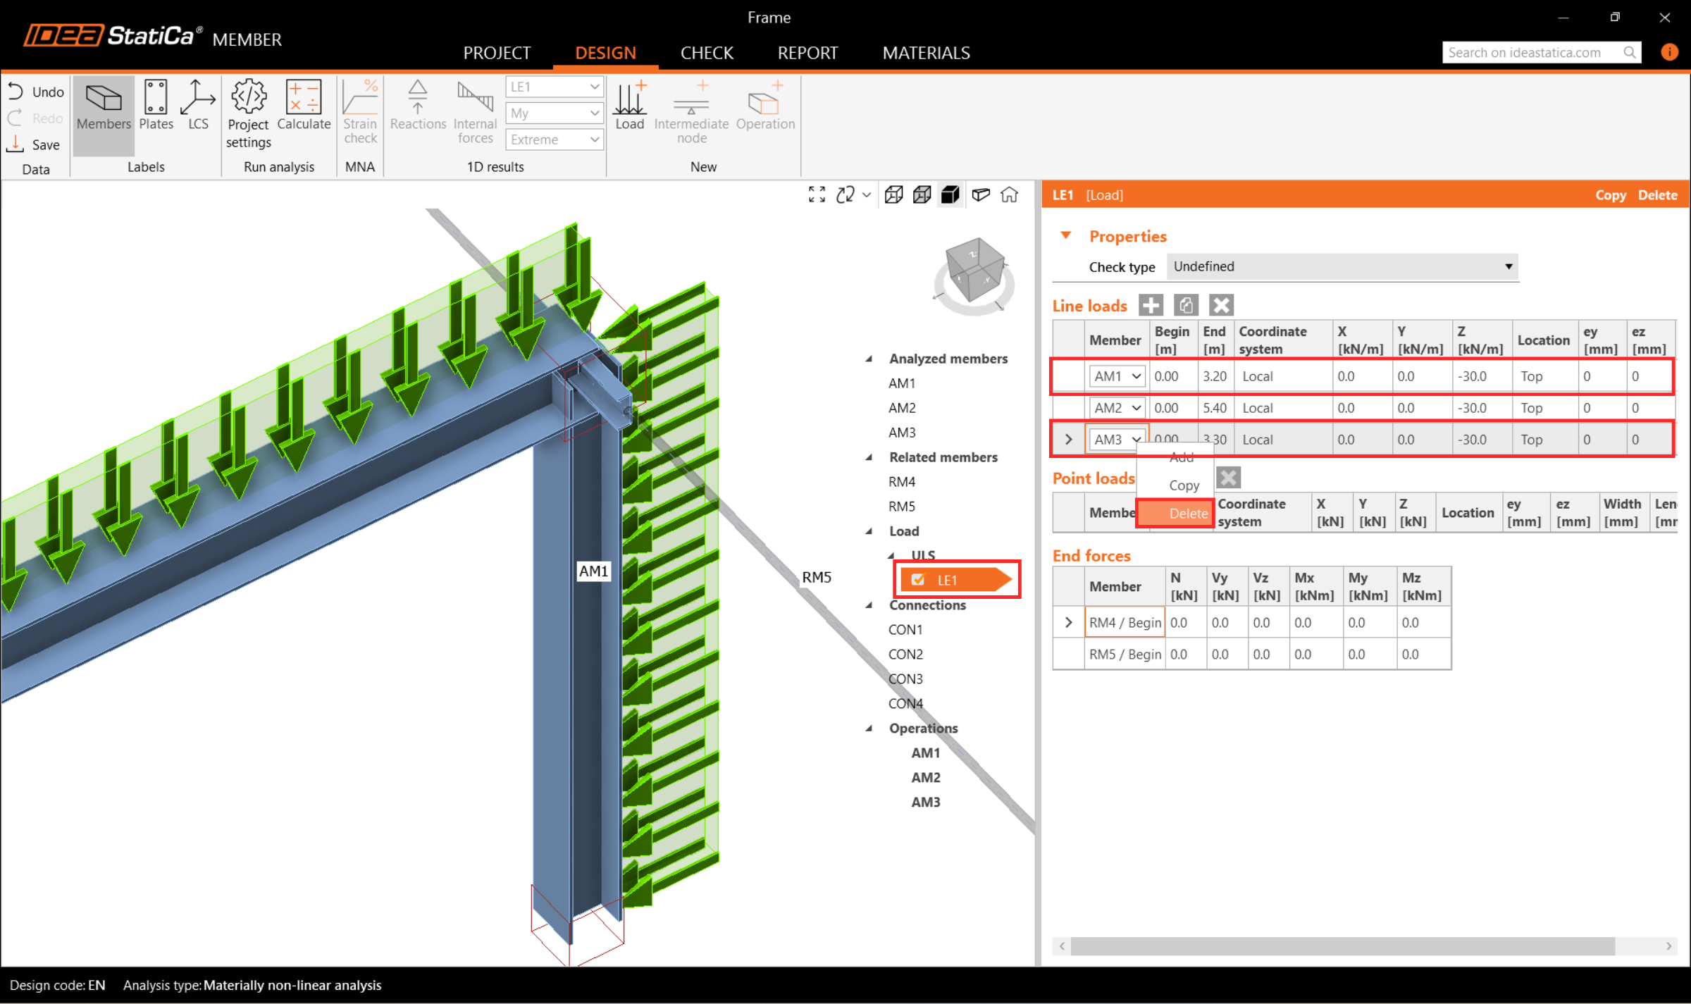The height and width of the screenshot is (1004, 1691).
Task: Click Copy in LE1 header
Action: [x=1610, y=195]
